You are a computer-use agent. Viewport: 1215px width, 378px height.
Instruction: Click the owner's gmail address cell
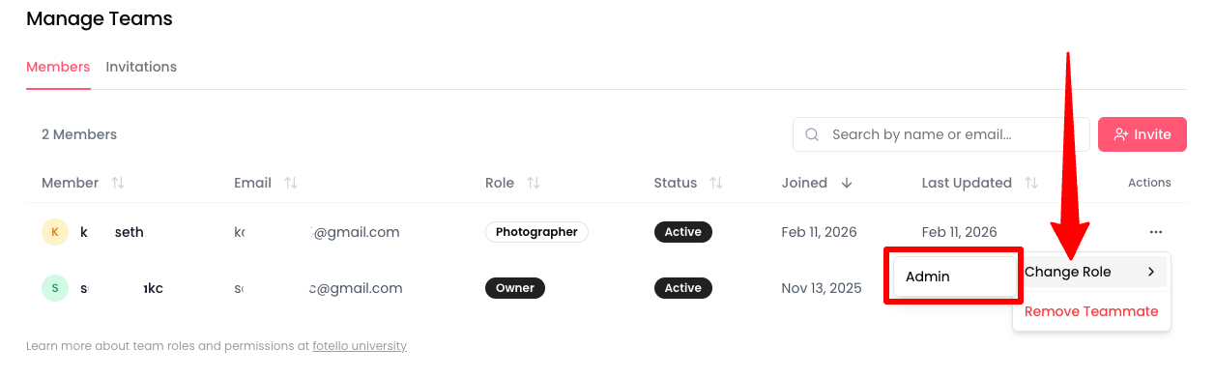318,288
